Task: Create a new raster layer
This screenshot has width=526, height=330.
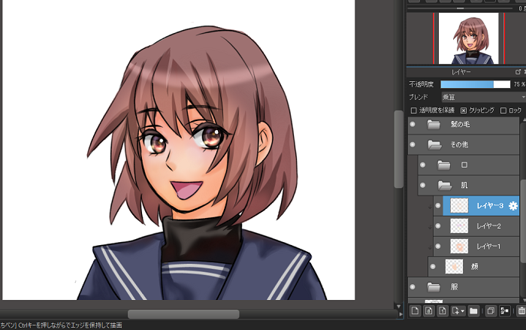Action: point(414,310)
